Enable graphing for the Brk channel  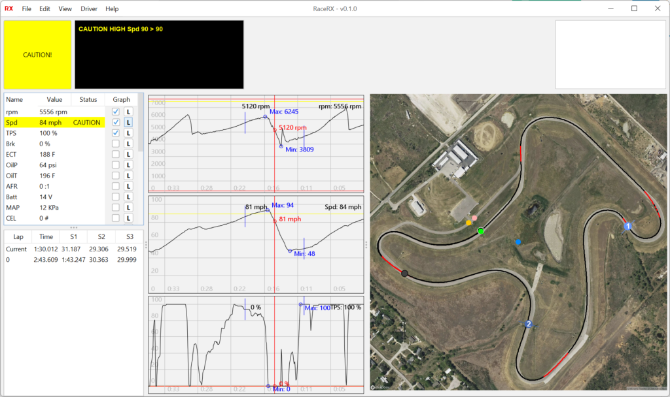115,144
